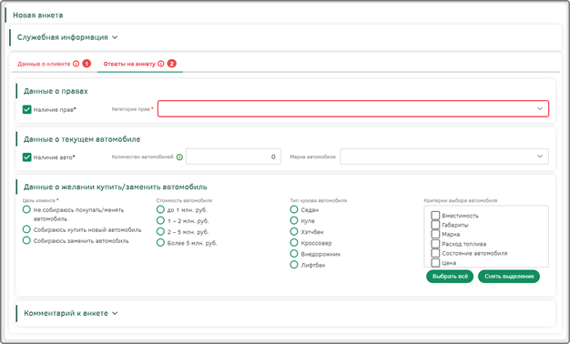Click the Цель клиента label
The height and width of the screenshot is (344, 570).
(39, 200)
